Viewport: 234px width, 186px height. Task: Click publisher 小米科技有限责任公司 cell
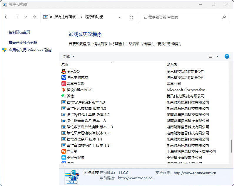pos(184,158)
